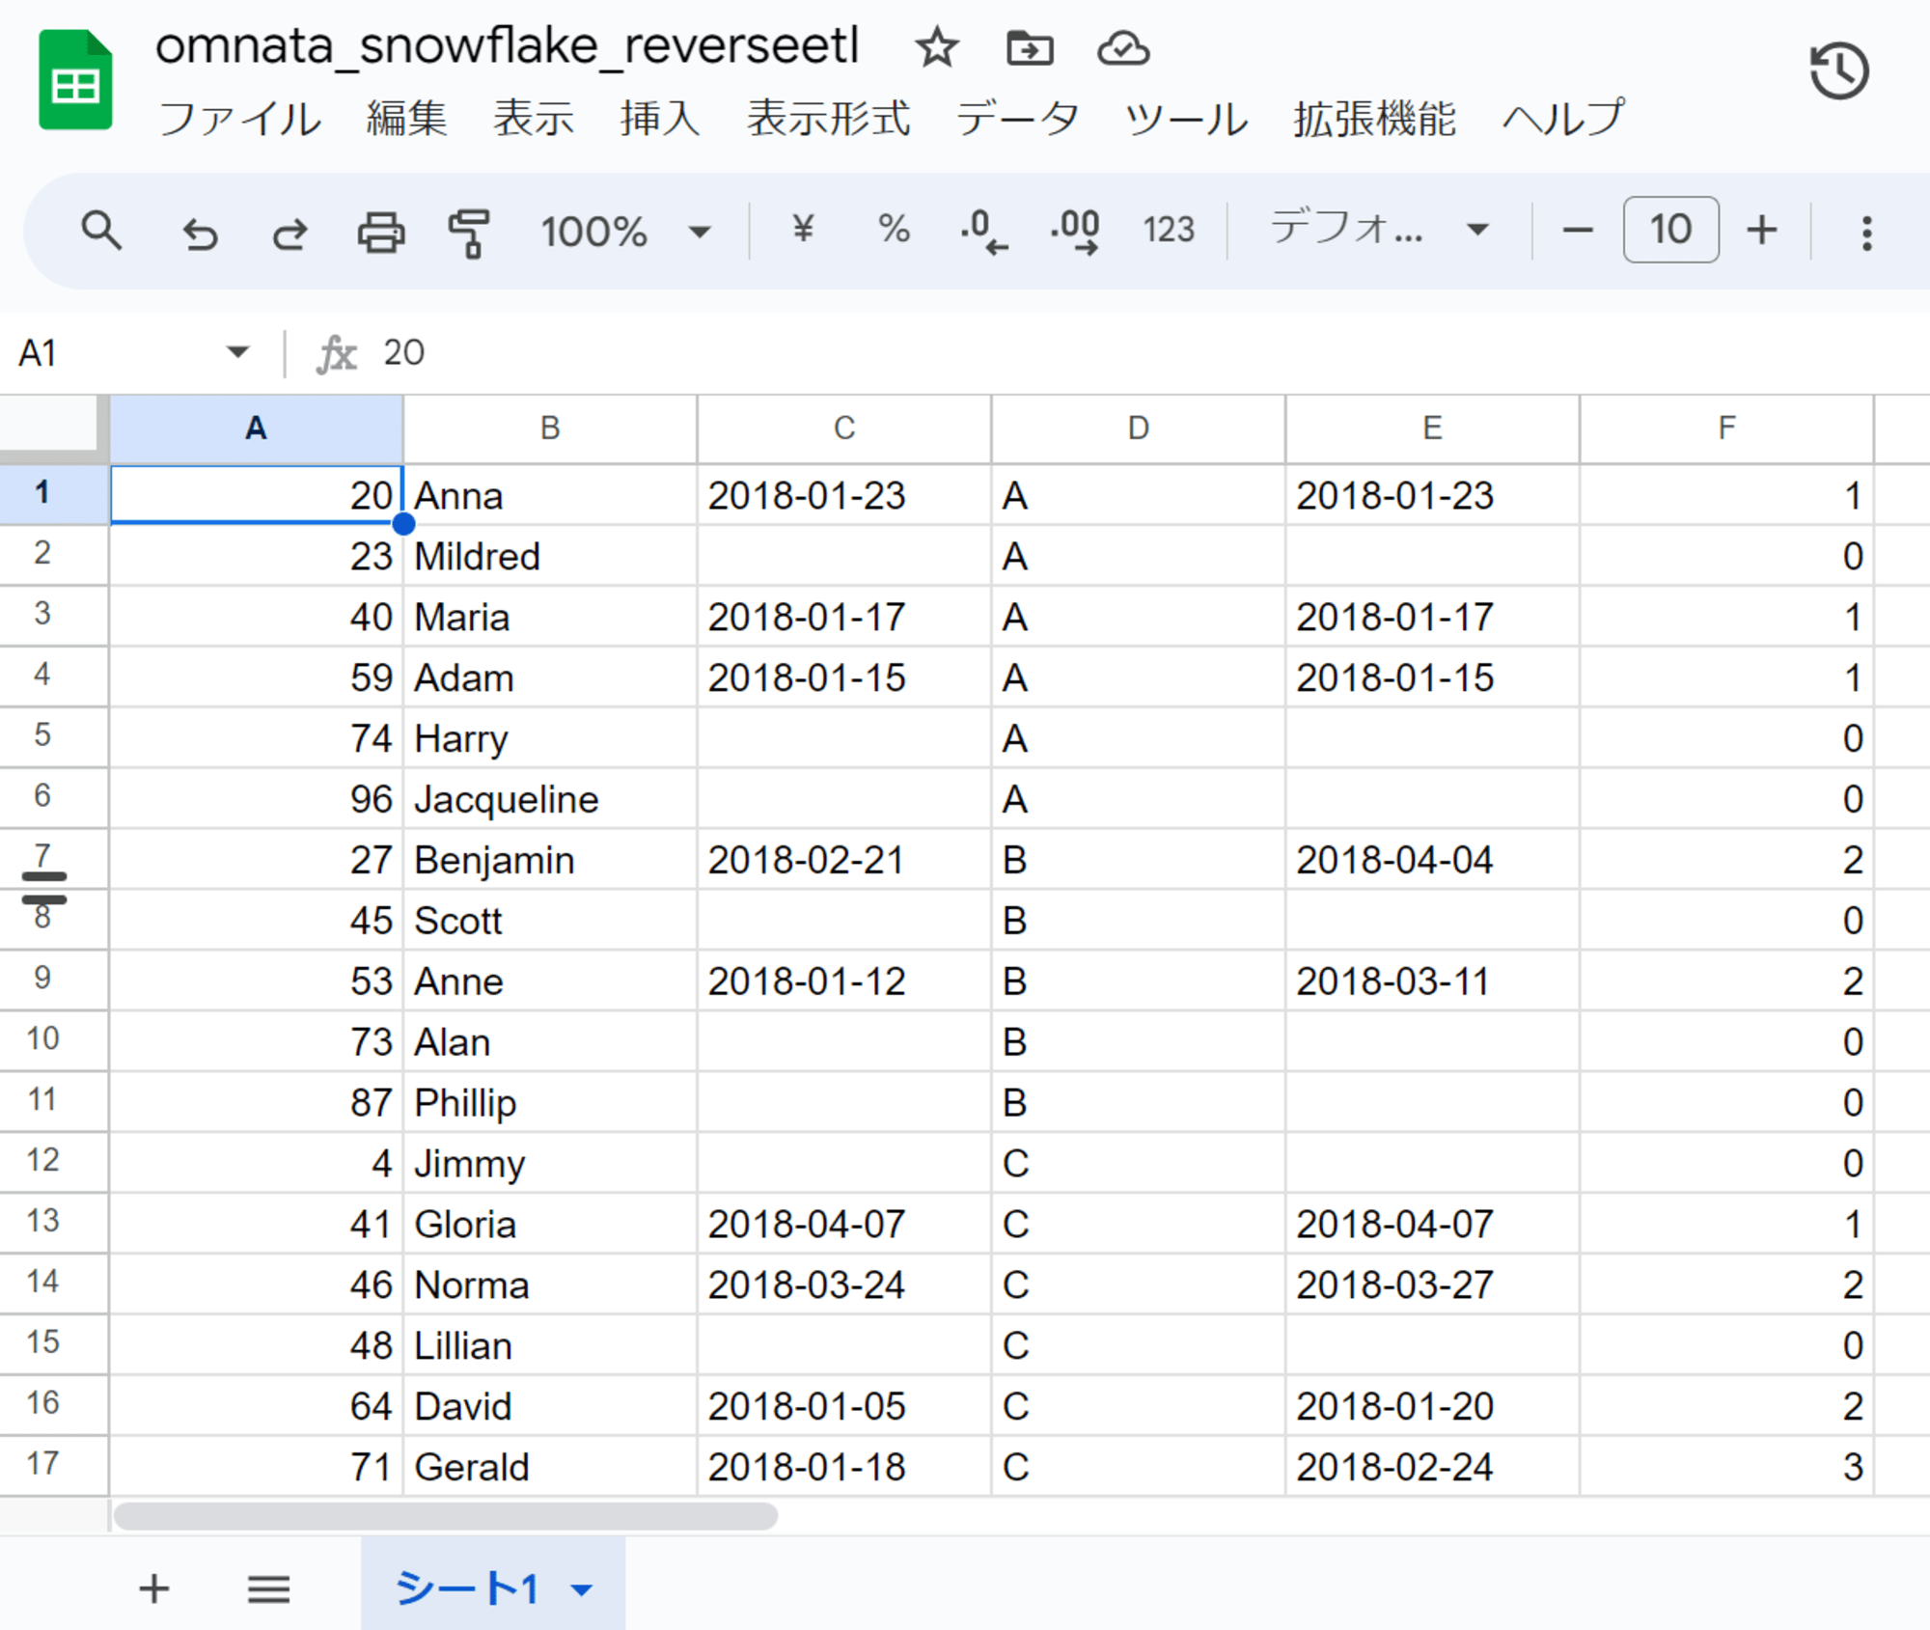Open the シート1 tab options arrow
The image size is (1930, 1630).
(581, 1589)
